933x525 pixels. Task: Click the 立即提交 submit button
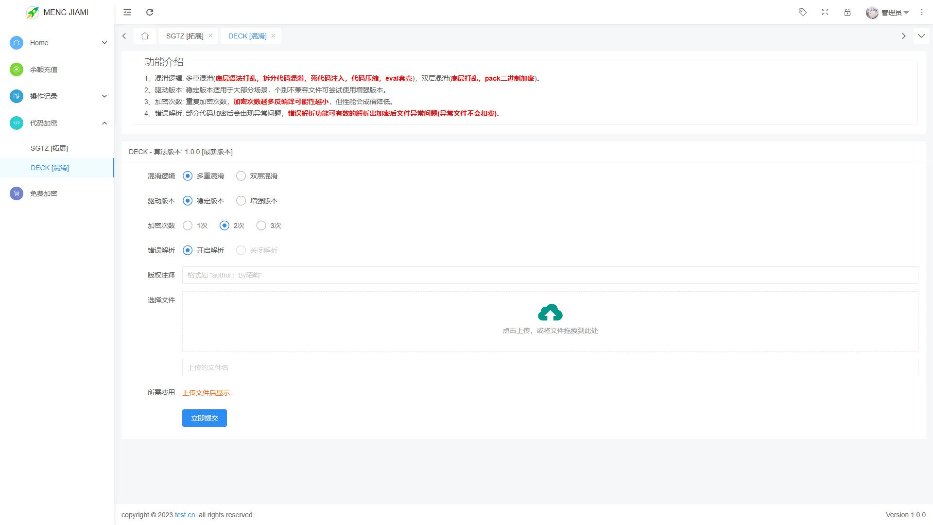click(x=204, y=418)
